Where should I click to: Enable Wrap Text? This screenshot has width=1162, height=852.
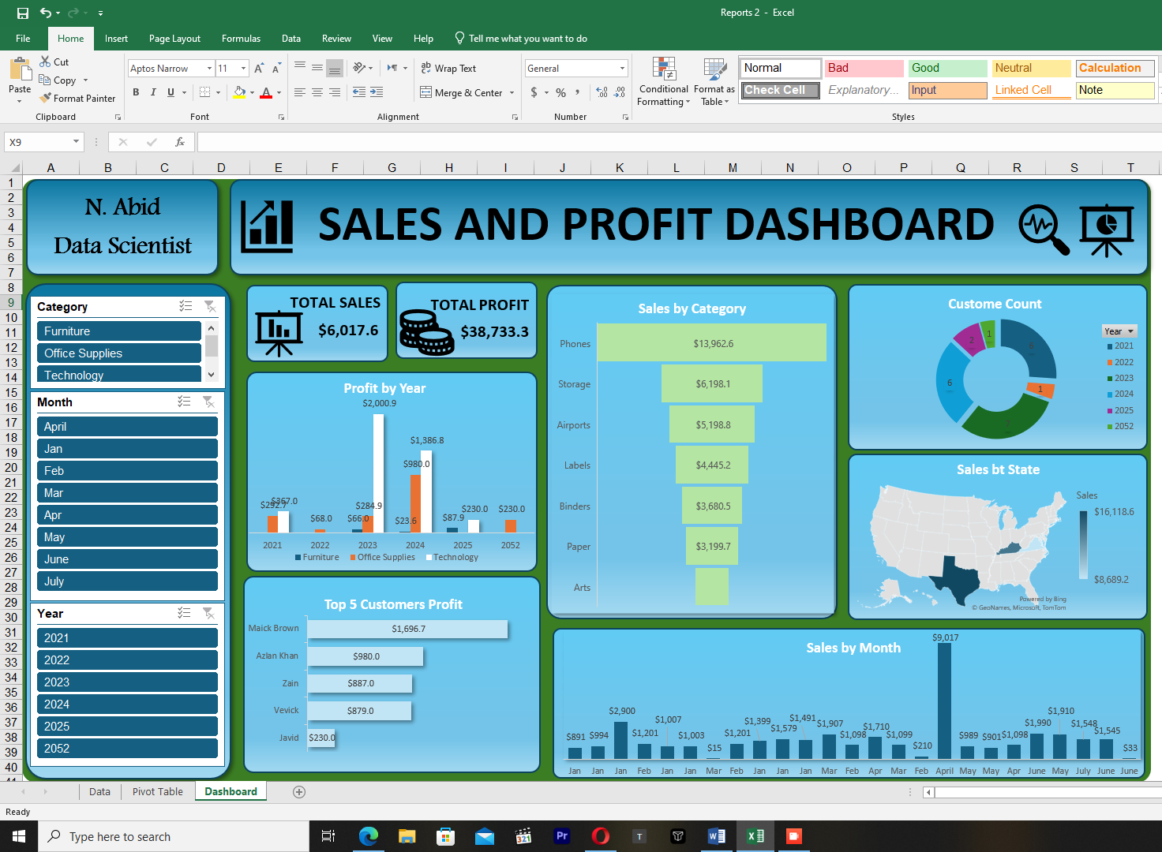tap(448, 69)
